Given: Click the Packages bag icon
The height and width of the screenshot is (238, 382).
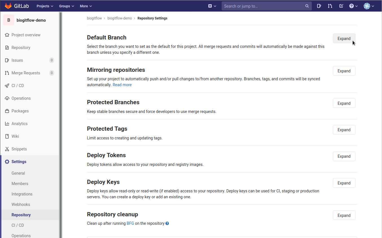Looking at the screenshot, I should [x=7, y=111].
